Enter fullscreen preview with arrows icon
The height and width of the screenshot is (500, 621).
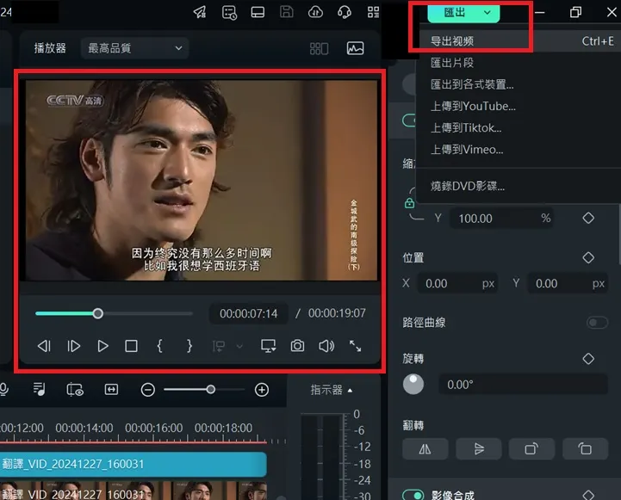(355, 346)
